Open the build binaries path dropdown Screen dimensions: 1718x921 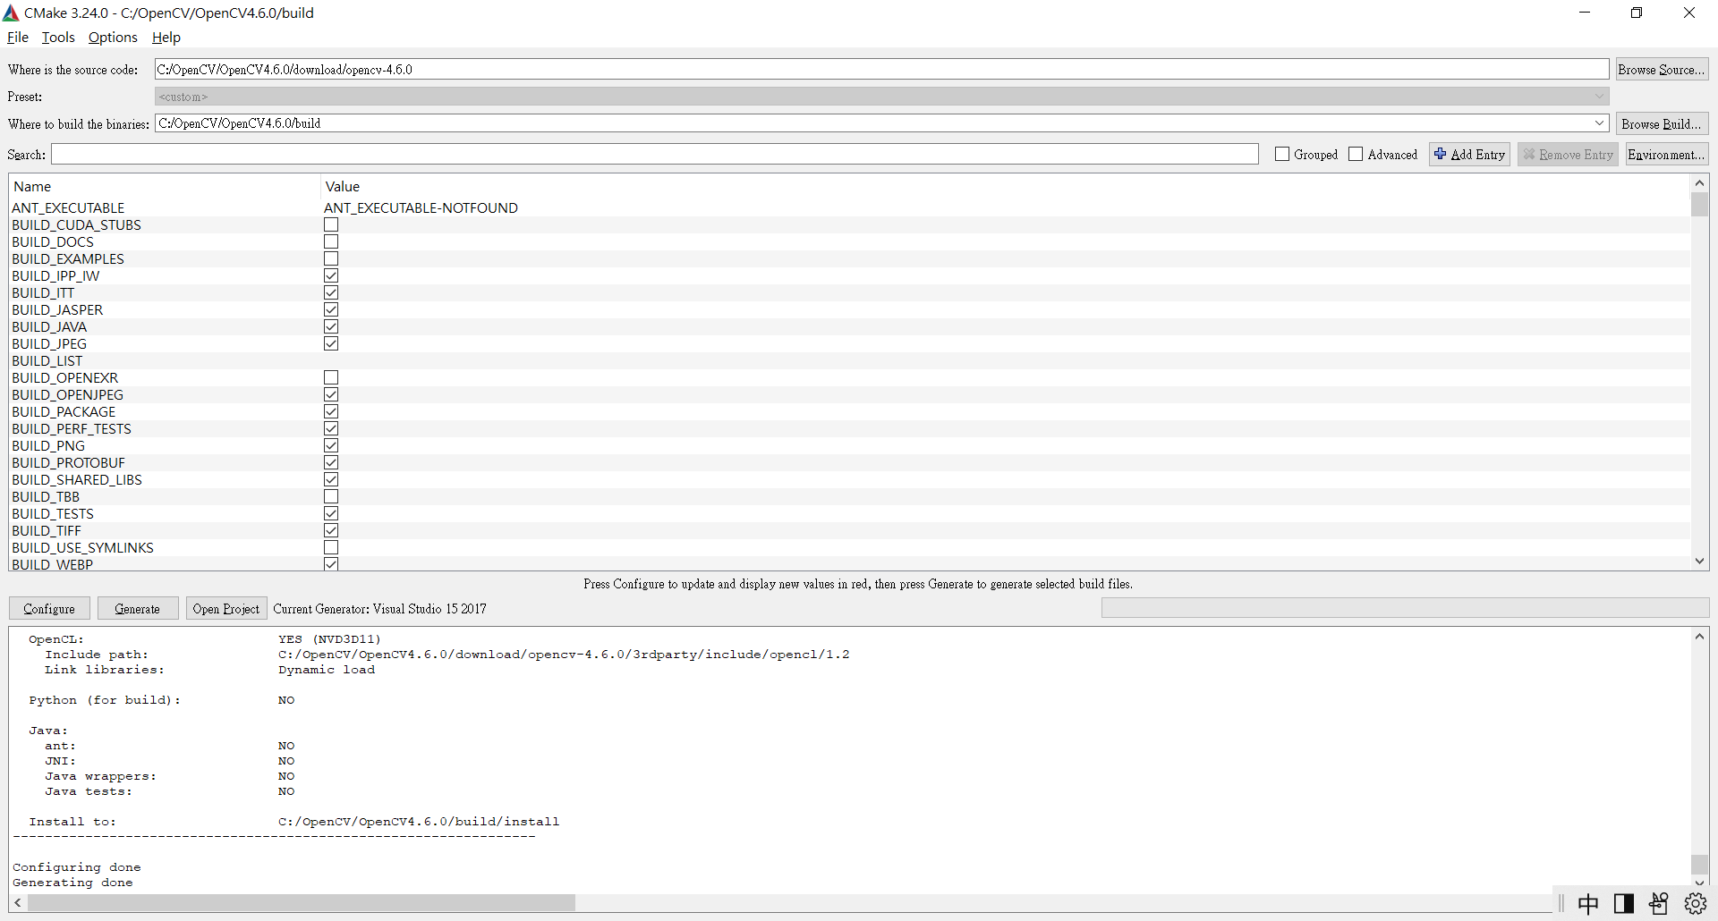[x=1599, y=123]
